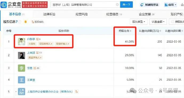Switch to the 法律诉讼 tab
The height and width of the screenshot is (98, 184).
(x=49, y=14)
